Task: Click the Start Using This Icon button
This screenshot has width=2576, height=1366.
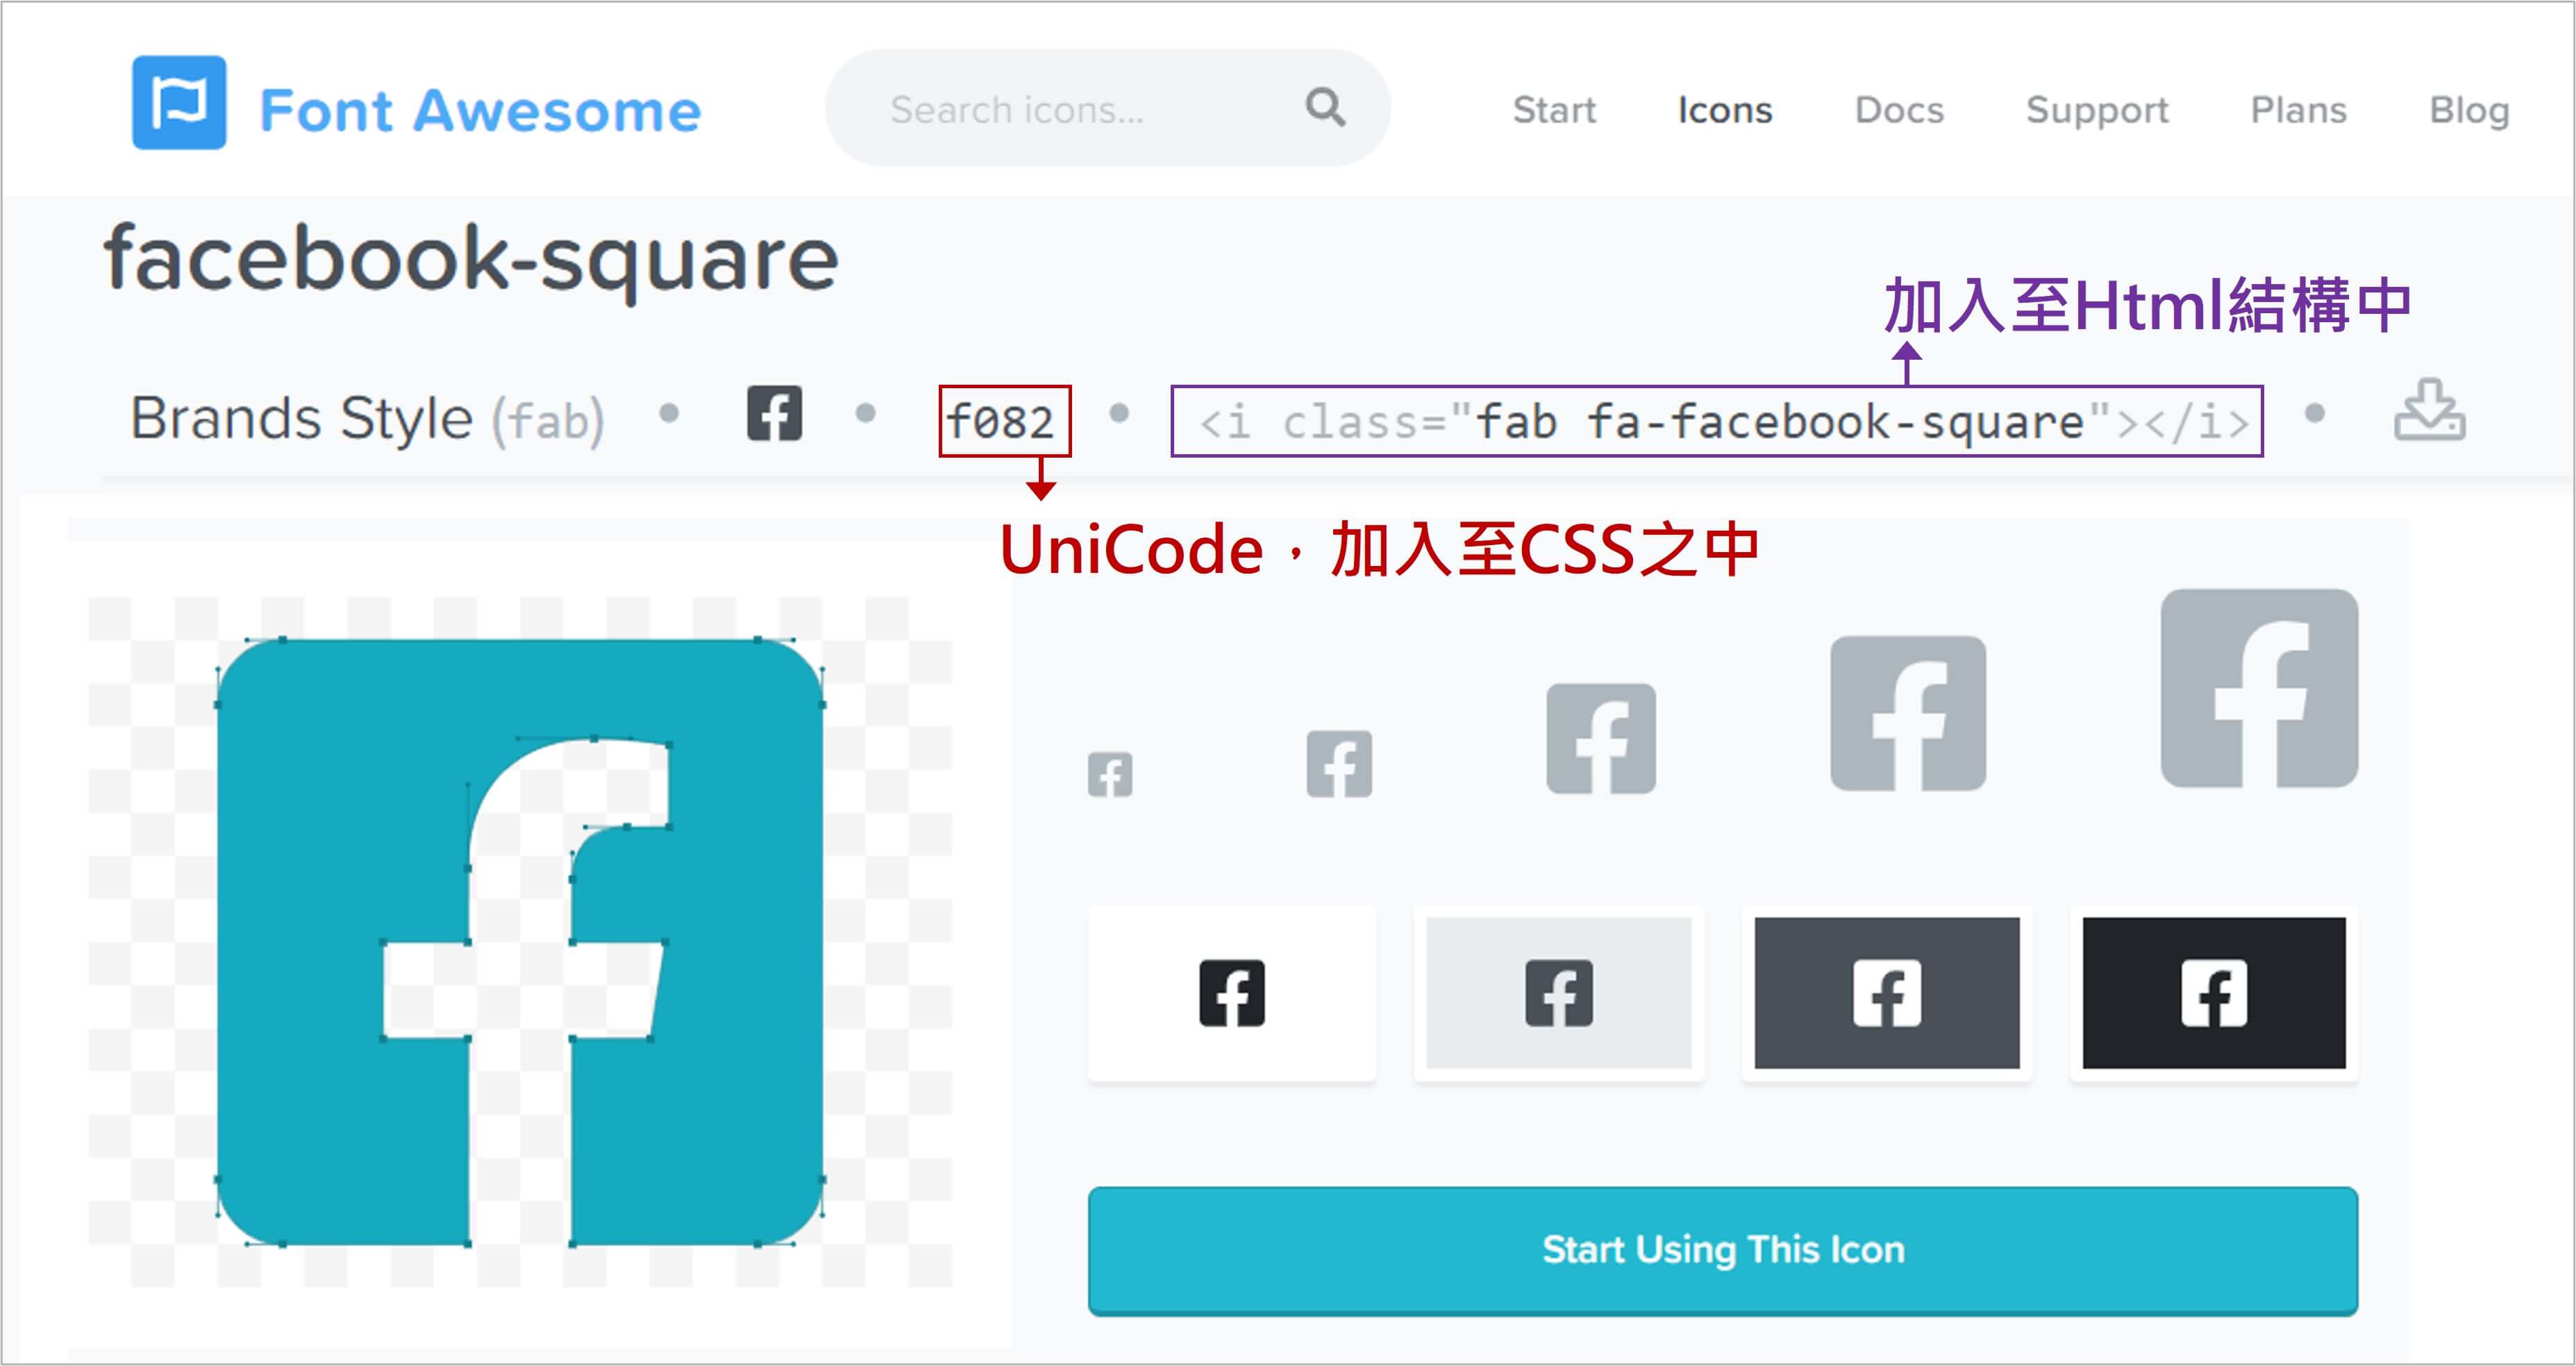Action: click(x=1723, y=1250)
